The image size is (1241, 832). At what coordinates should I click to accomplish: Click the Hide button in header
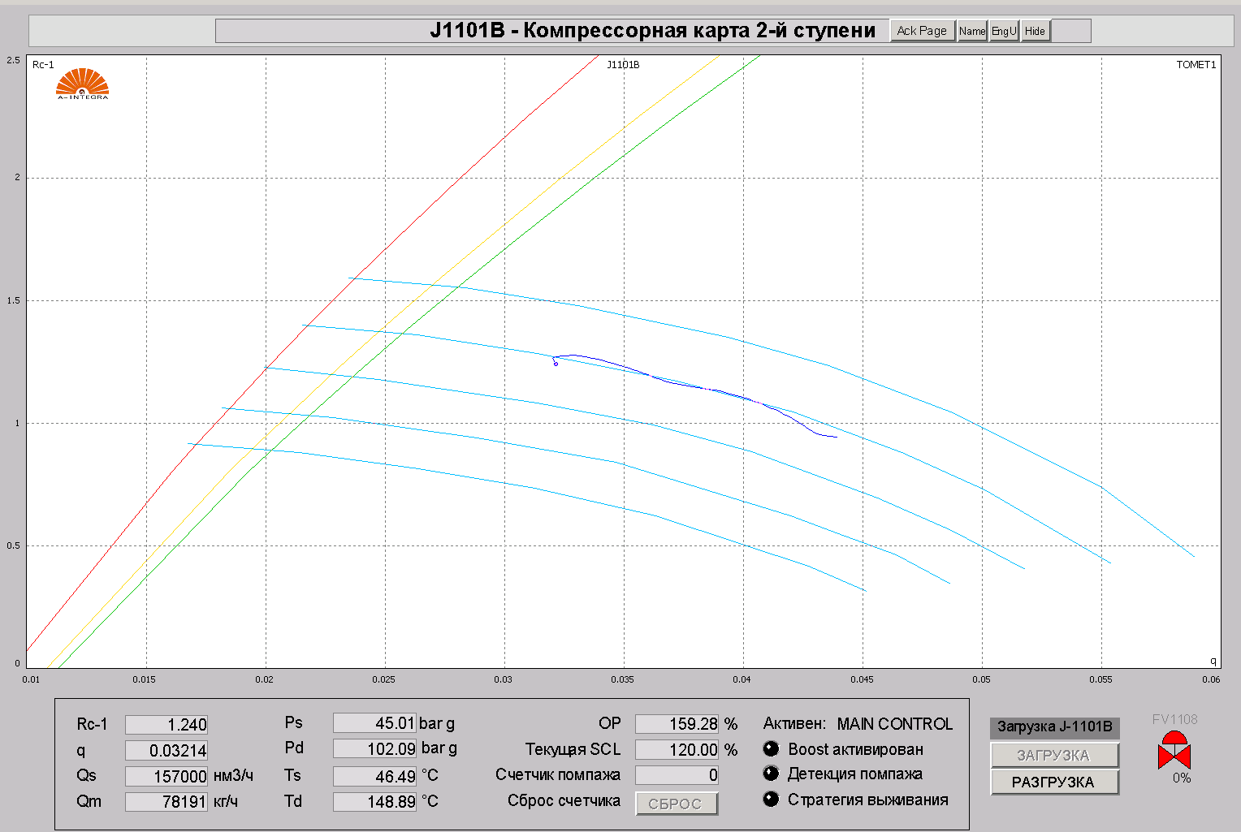tap(1035, 31)
